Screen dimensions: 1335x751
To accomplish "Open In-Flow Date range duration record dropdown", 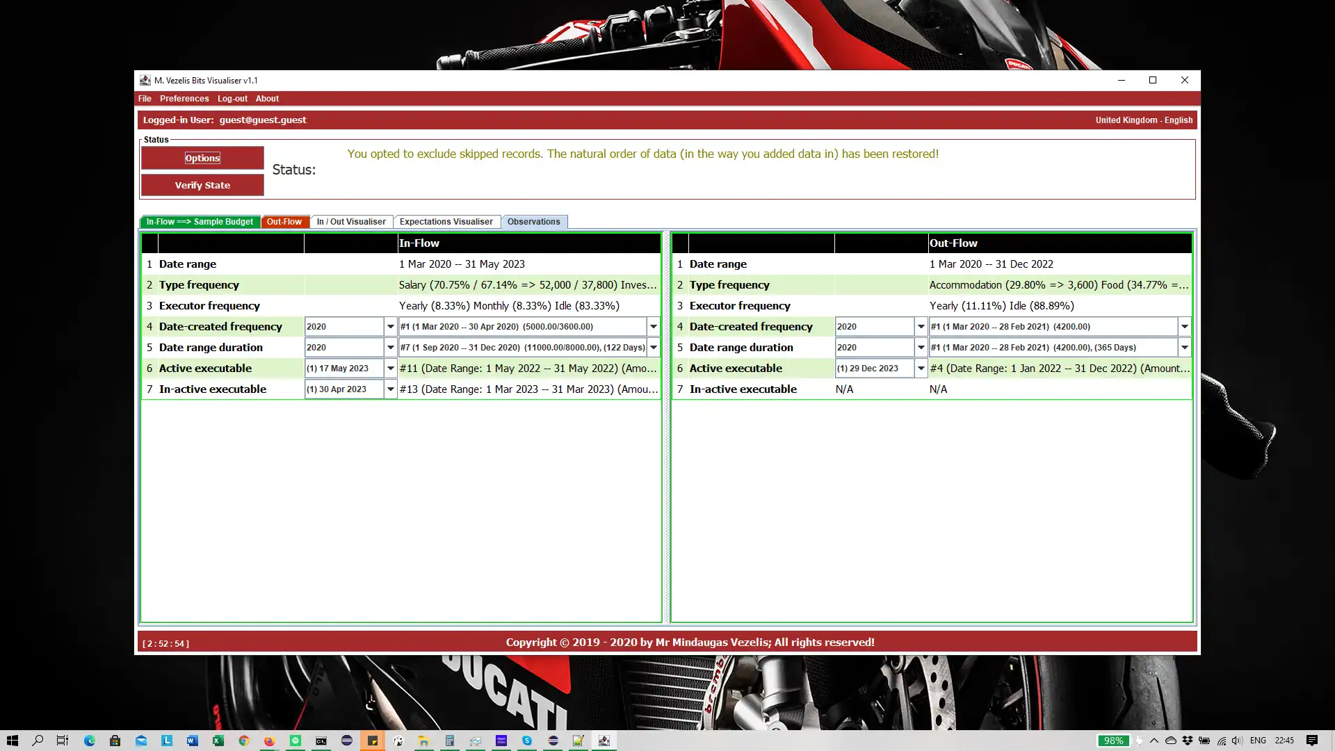I will 653,348.
